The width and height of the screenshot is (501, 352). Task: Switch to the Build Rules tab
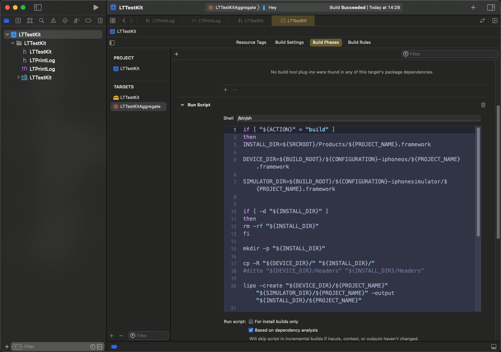pos(359,42)
